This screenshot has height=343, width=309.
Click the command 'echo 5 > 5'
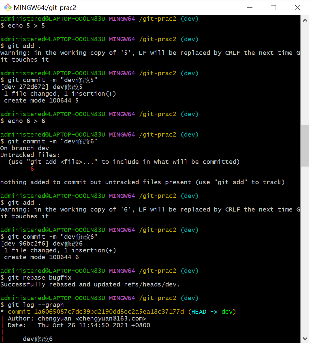26,26
